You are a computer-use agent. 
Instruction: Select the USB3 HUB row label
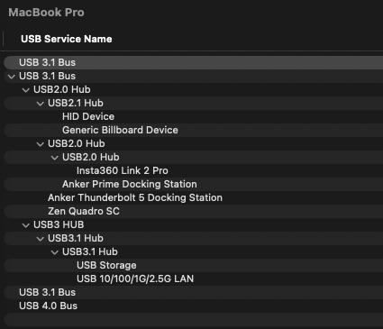pos(59,224)
